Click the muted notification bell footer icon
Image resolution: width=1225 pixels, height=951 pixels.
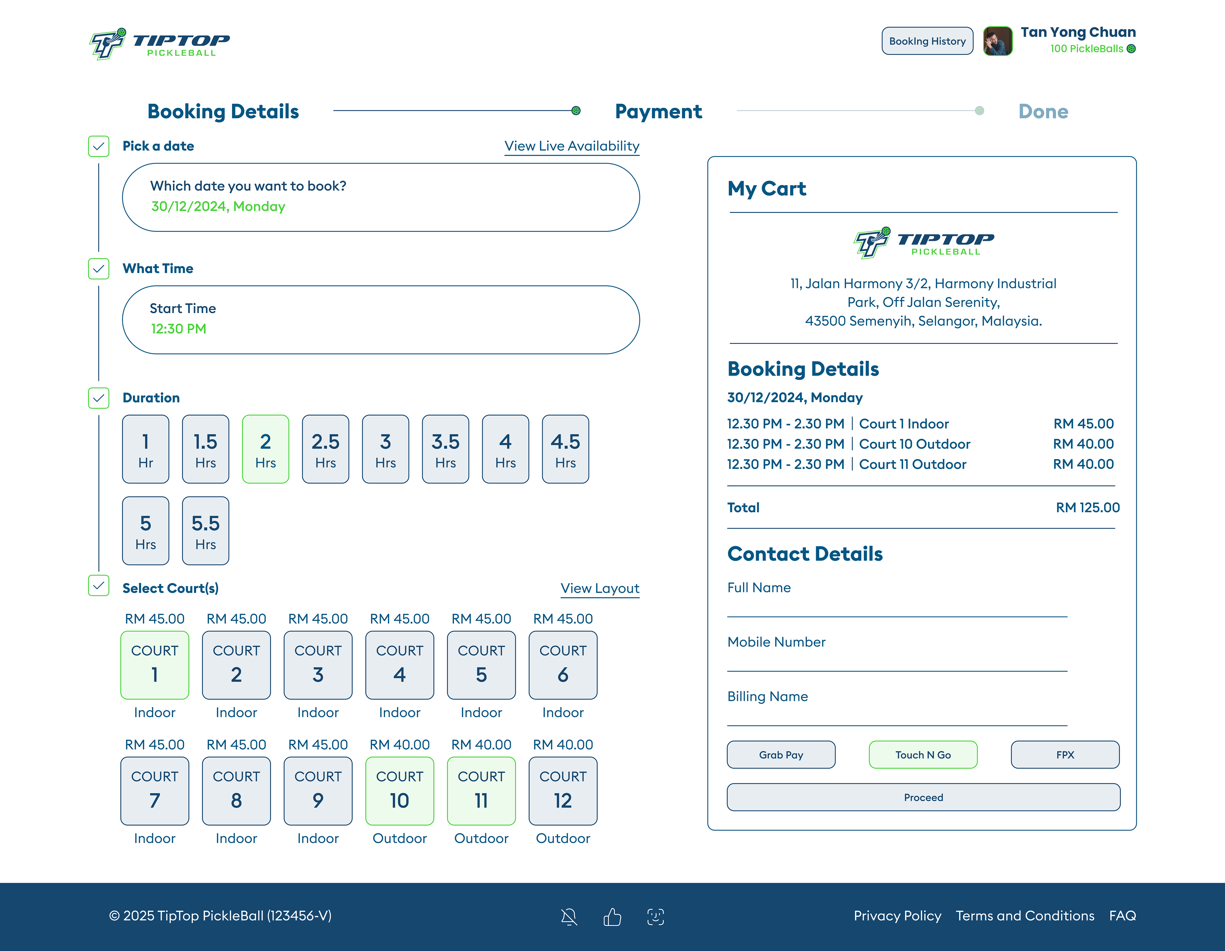click(x=569, y=917)
